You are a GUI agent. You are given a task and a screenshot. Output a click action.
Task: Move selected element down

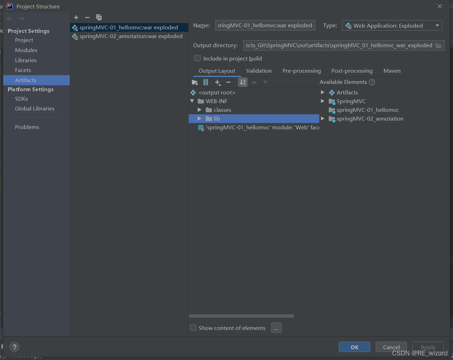(265, 82)
